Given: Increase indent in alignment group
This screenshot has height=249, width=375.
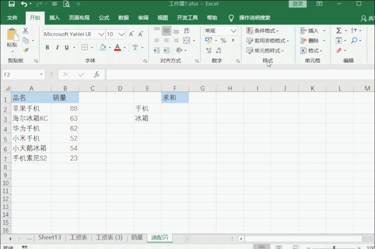Looking at the screenshot, I should pos(167,50).
